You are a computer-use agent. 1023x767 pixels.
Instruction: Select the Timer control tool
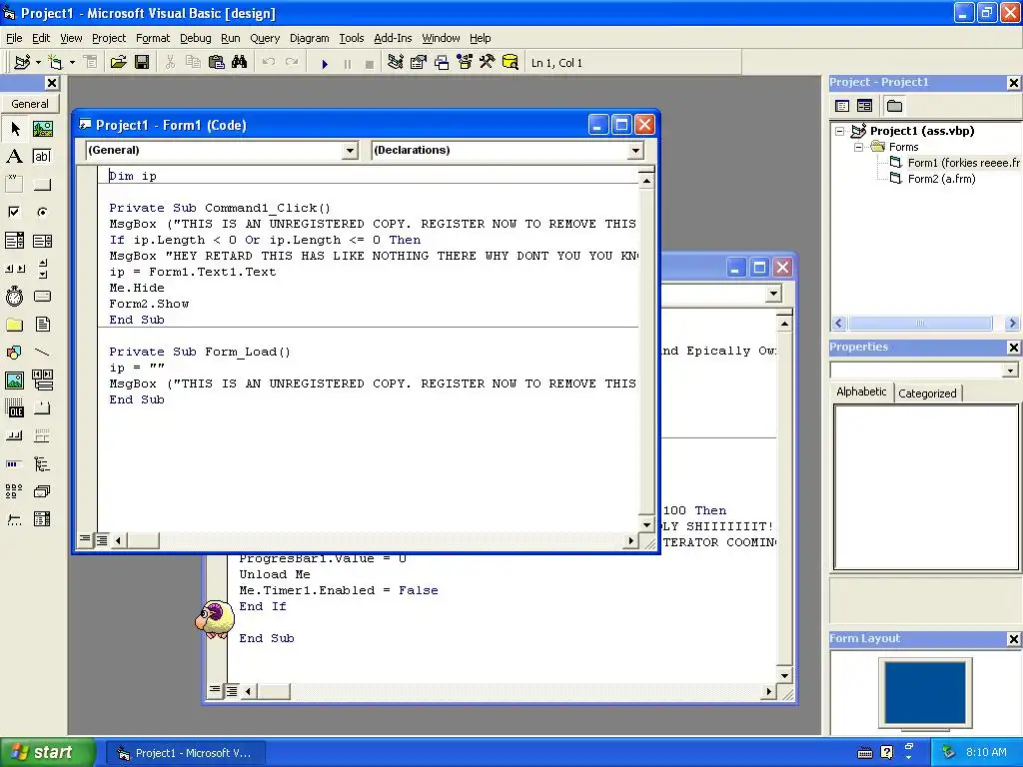tap(14, 296)
